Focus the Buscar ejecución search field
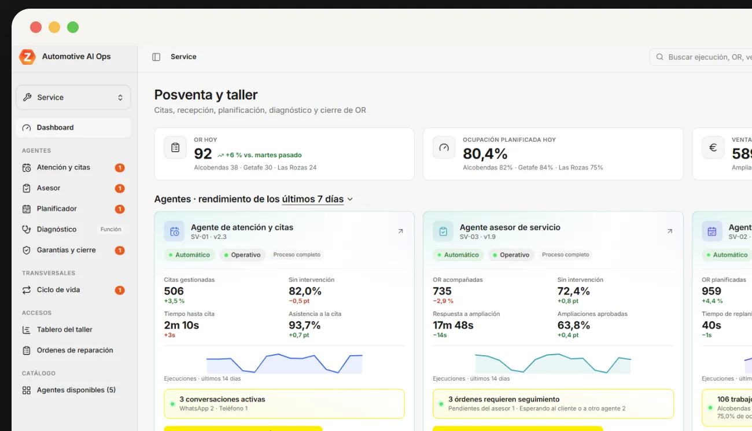Image resolution: width=752 pixels, height=431 pixels. 701,57
